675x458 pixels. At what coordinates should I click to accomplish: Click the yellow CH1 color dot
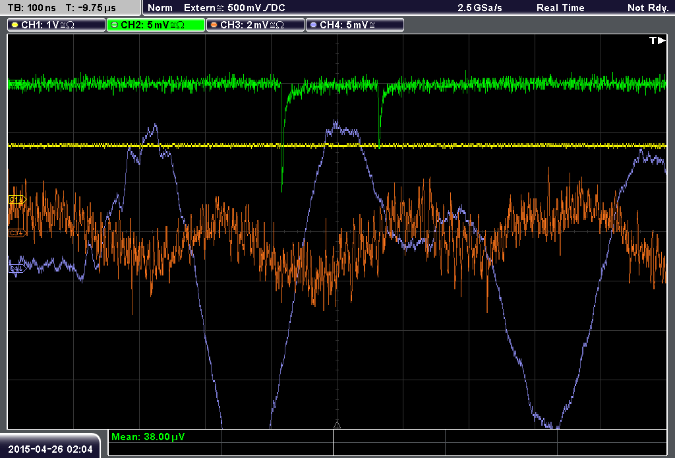click(15, 25)
